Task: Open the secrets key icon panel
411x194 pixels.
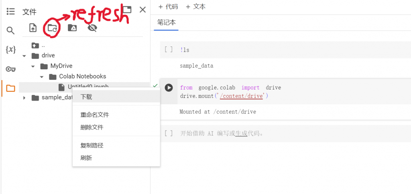Action: [x=10, y=69]
